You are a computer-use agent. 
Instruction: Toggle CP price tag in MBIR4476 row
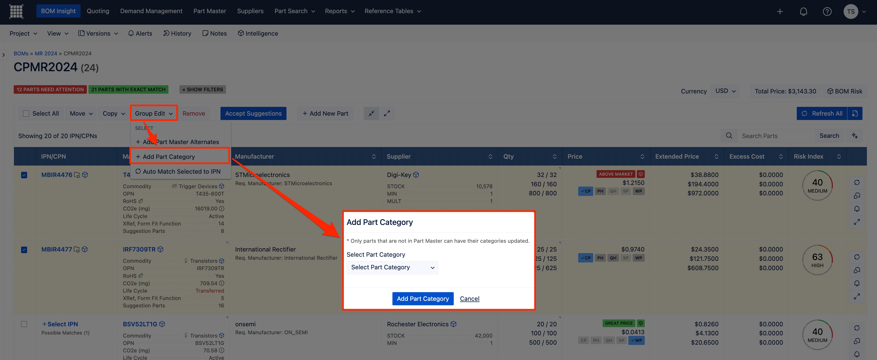[x=586, y=191]
